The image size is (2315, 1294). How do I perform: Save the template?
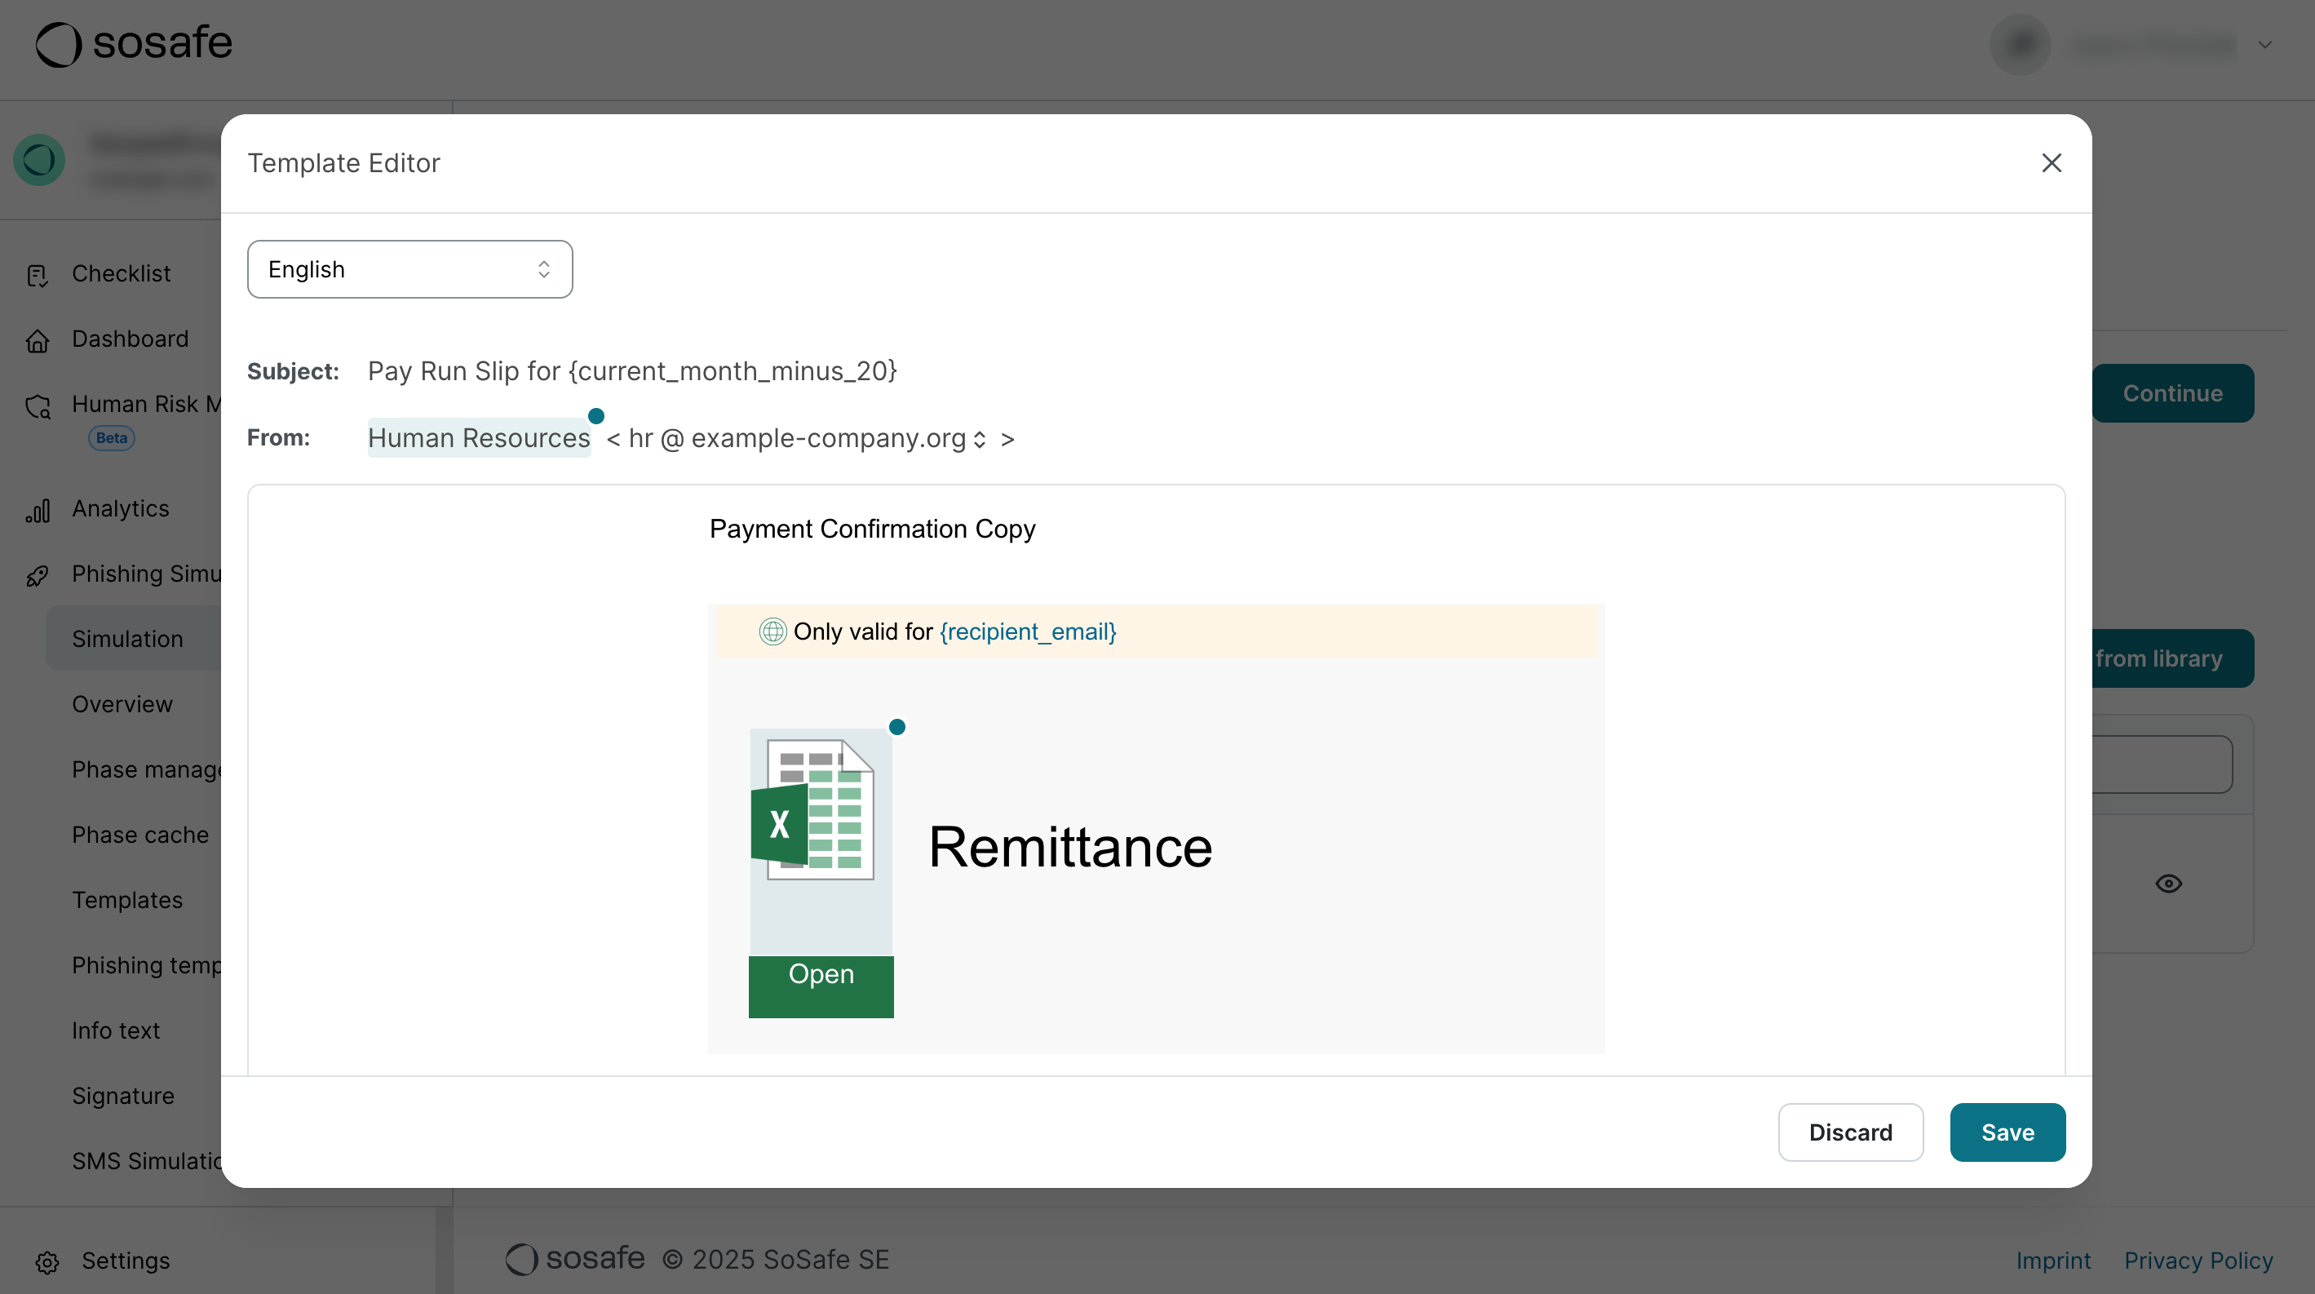tap(2007, 1132)
